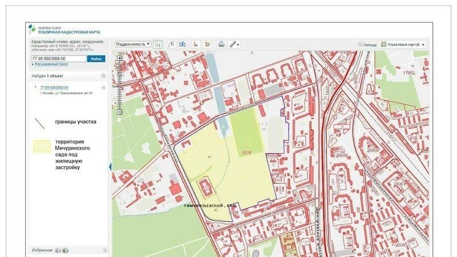Click the parcel identify tool icon
Viewport: 457px width, 257px height.
click(158, 44)
